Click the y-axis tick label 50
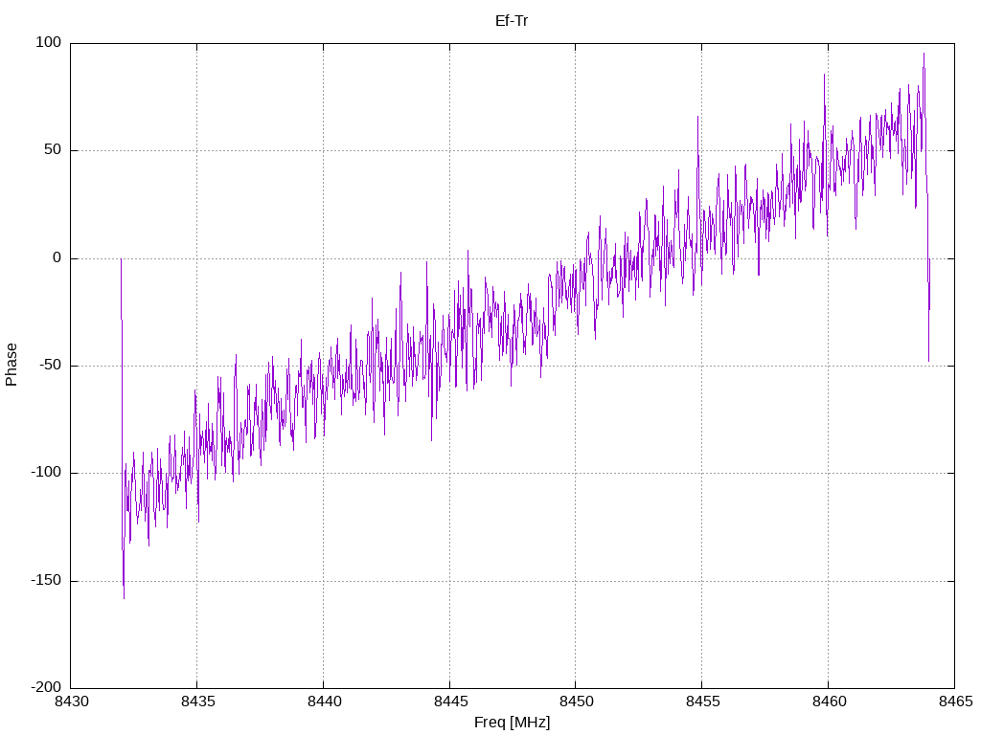 click(x=53, y=150)
